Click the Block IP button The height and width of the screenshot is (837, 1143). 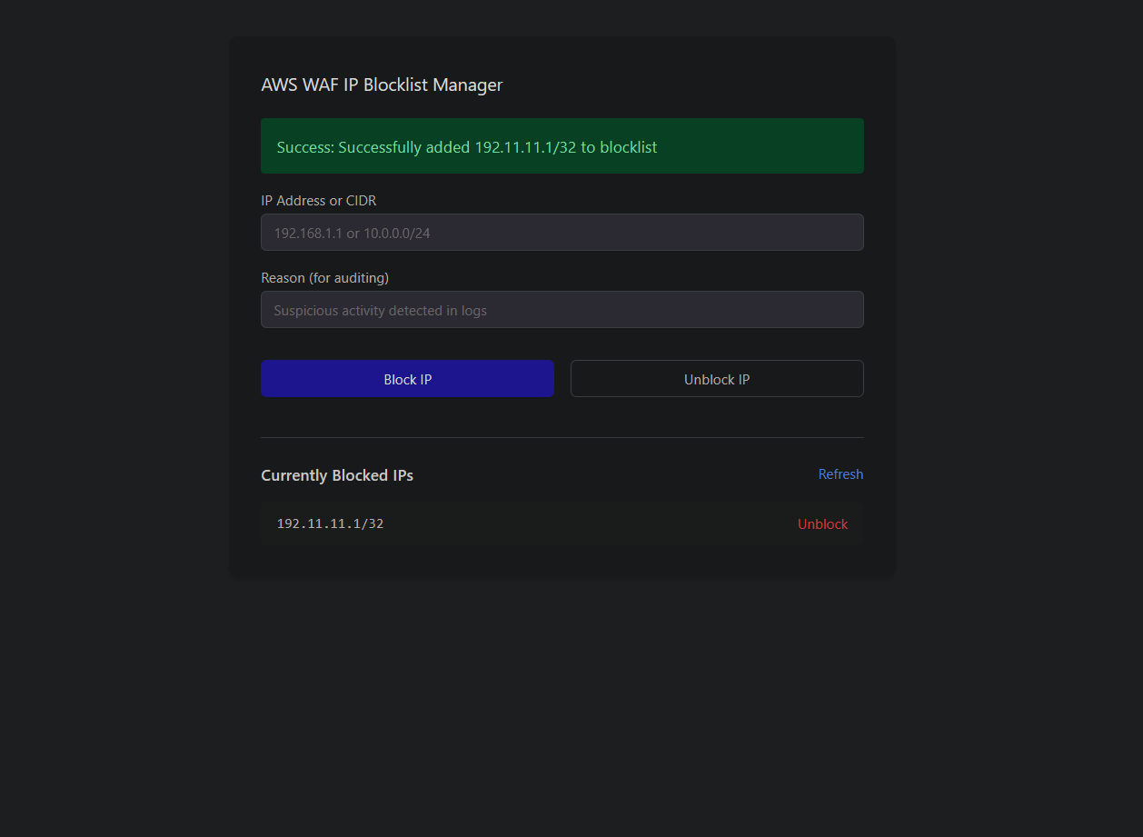[407, 379]
